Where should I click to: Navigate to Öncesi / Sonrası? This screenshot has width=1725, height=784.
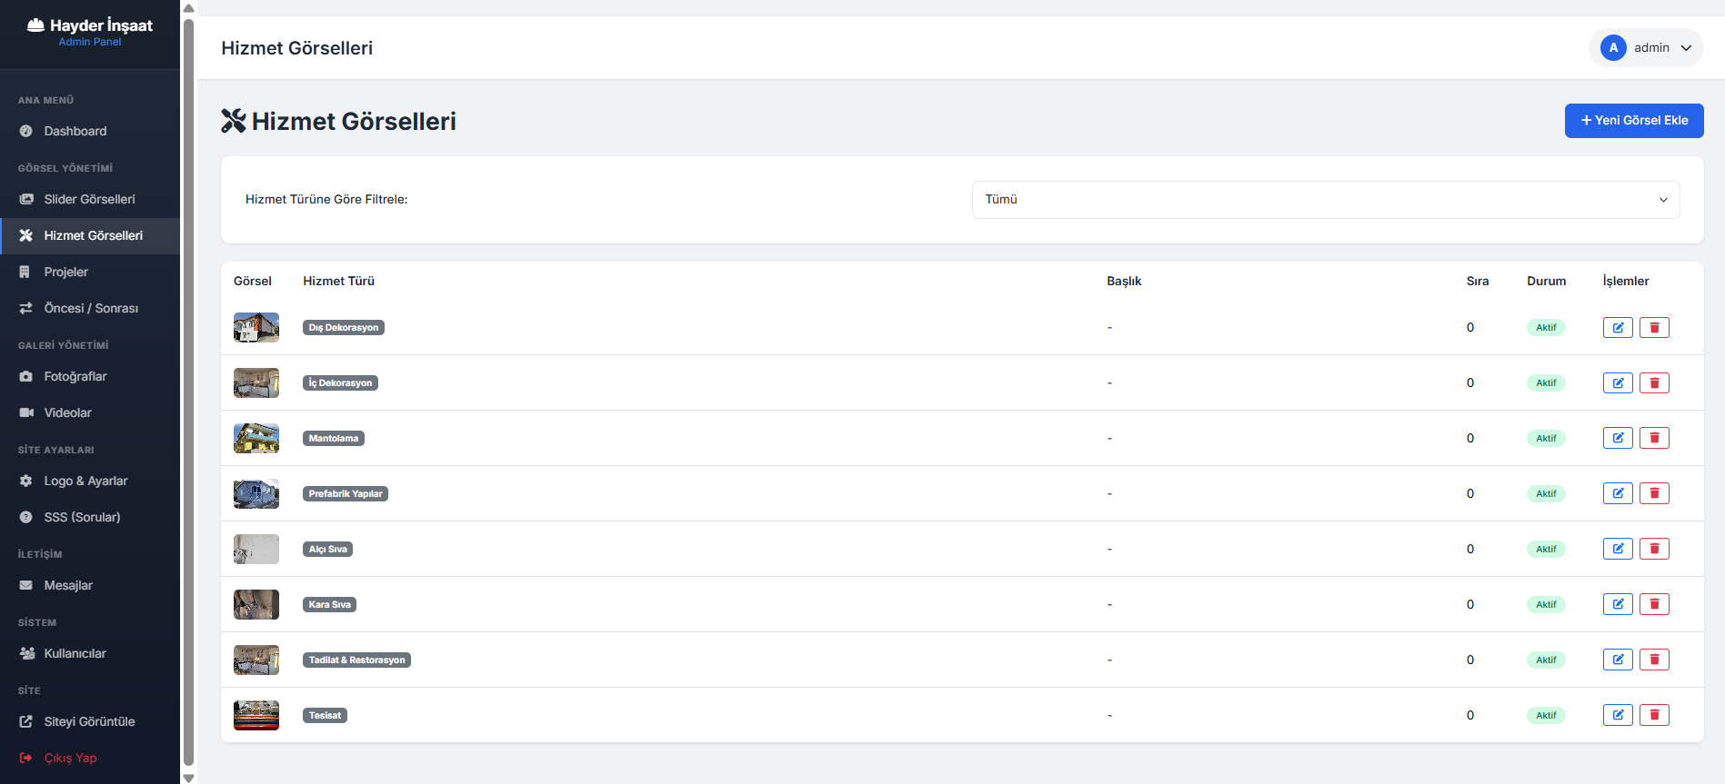tap(90, 309)
